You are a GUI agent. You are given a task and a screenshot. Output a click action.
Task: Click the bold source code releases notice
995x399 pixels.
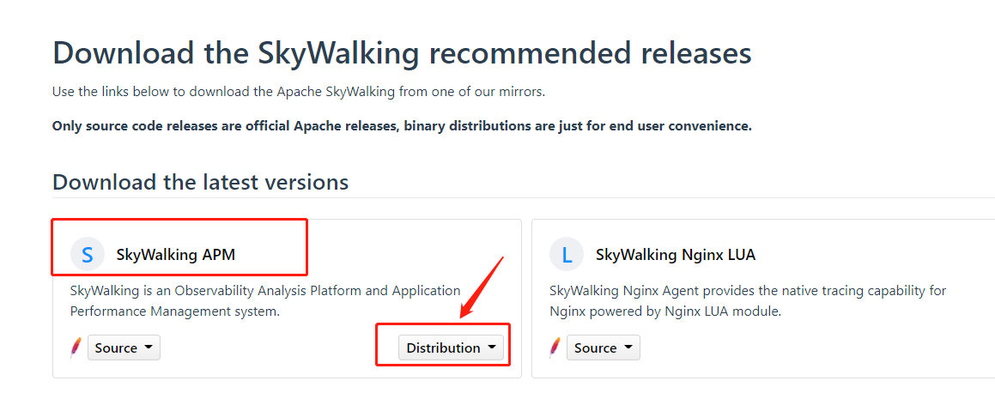click(x=402, y=126)
